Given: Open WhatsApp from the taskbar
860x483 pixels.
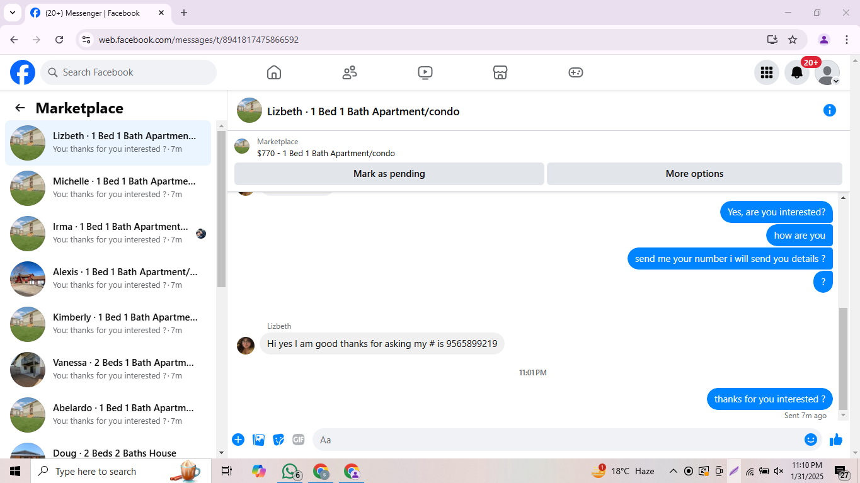Looking at the screenshot, I should click(290, 471).
